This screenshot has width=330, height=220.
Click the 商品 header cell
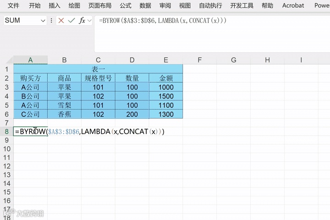[x=65, y=78]
